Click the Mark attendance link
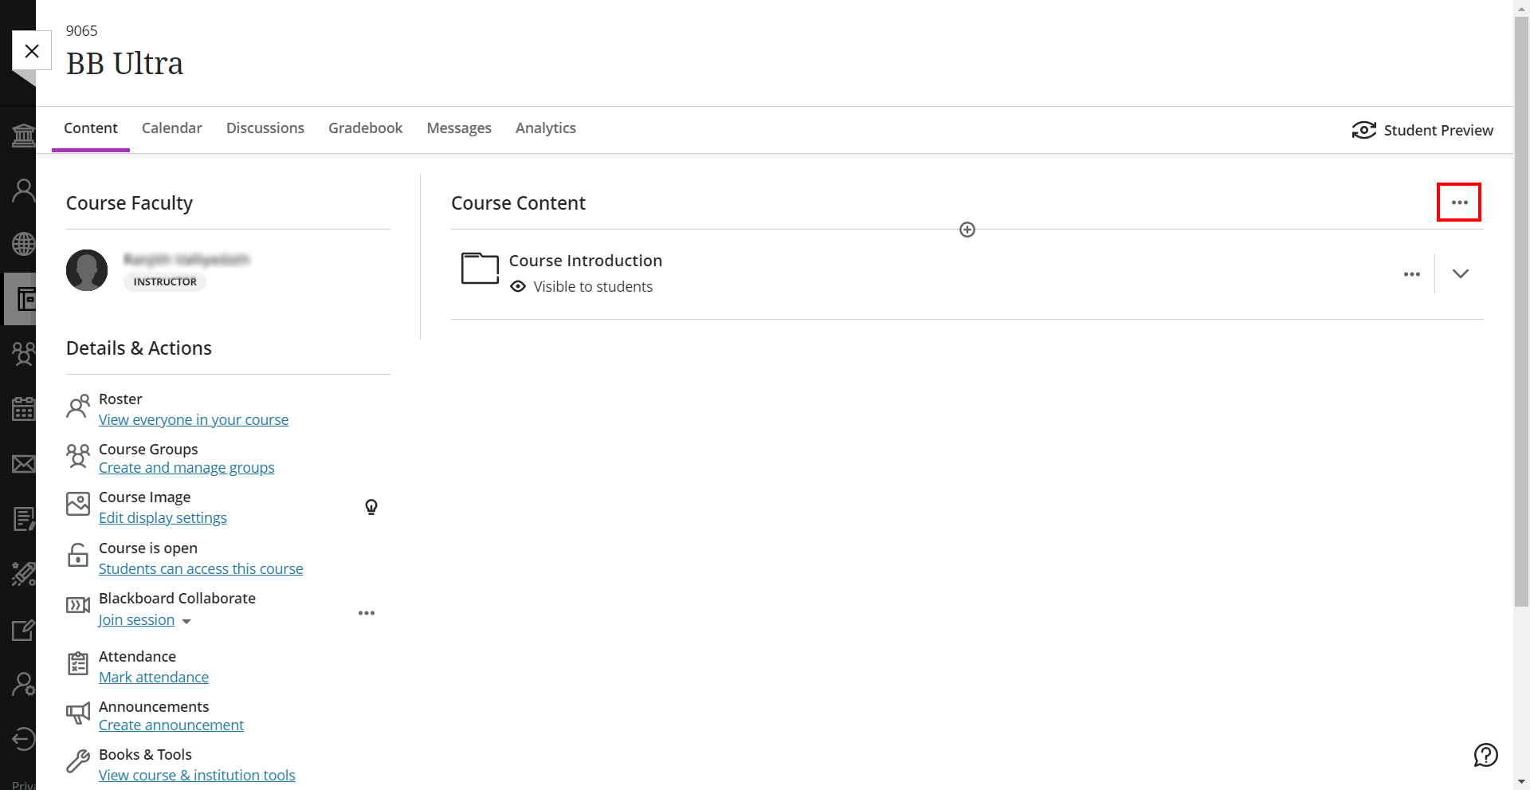 point(154,678)
